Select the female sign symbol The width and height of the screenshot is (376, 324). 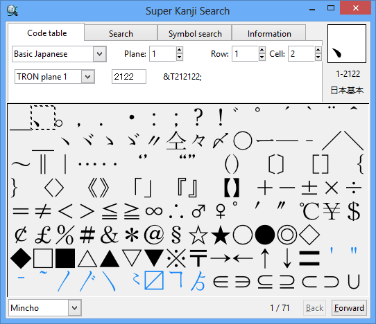click(221, 211)
